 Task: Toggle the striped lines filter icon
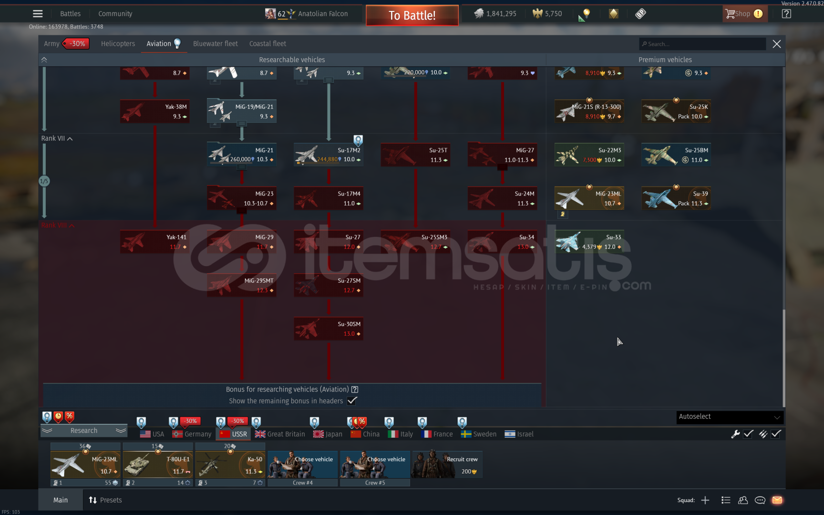(763, 434)
